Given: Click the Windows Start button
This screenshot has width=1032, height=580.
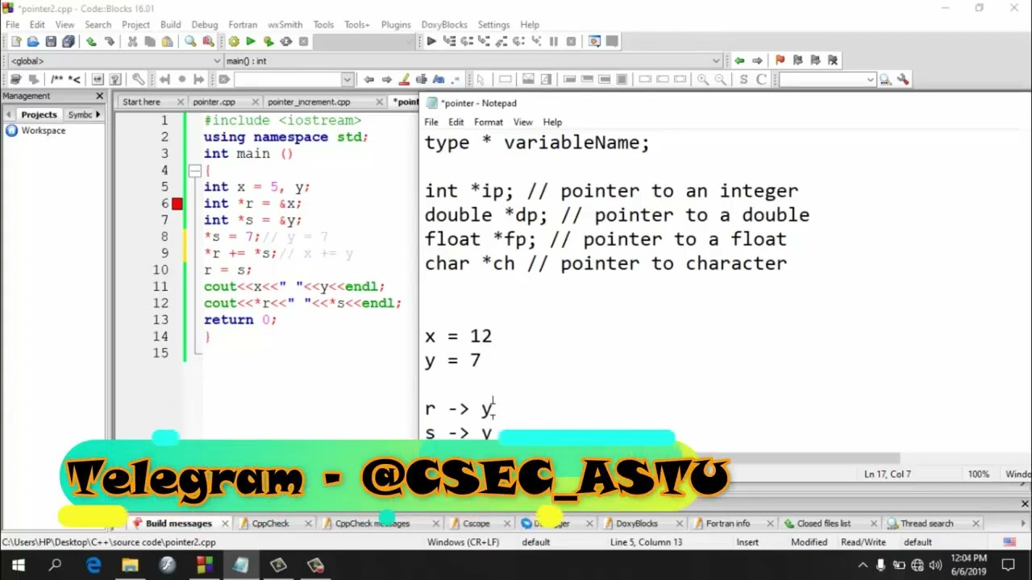Looking at the screenshot, I should 18,565.
